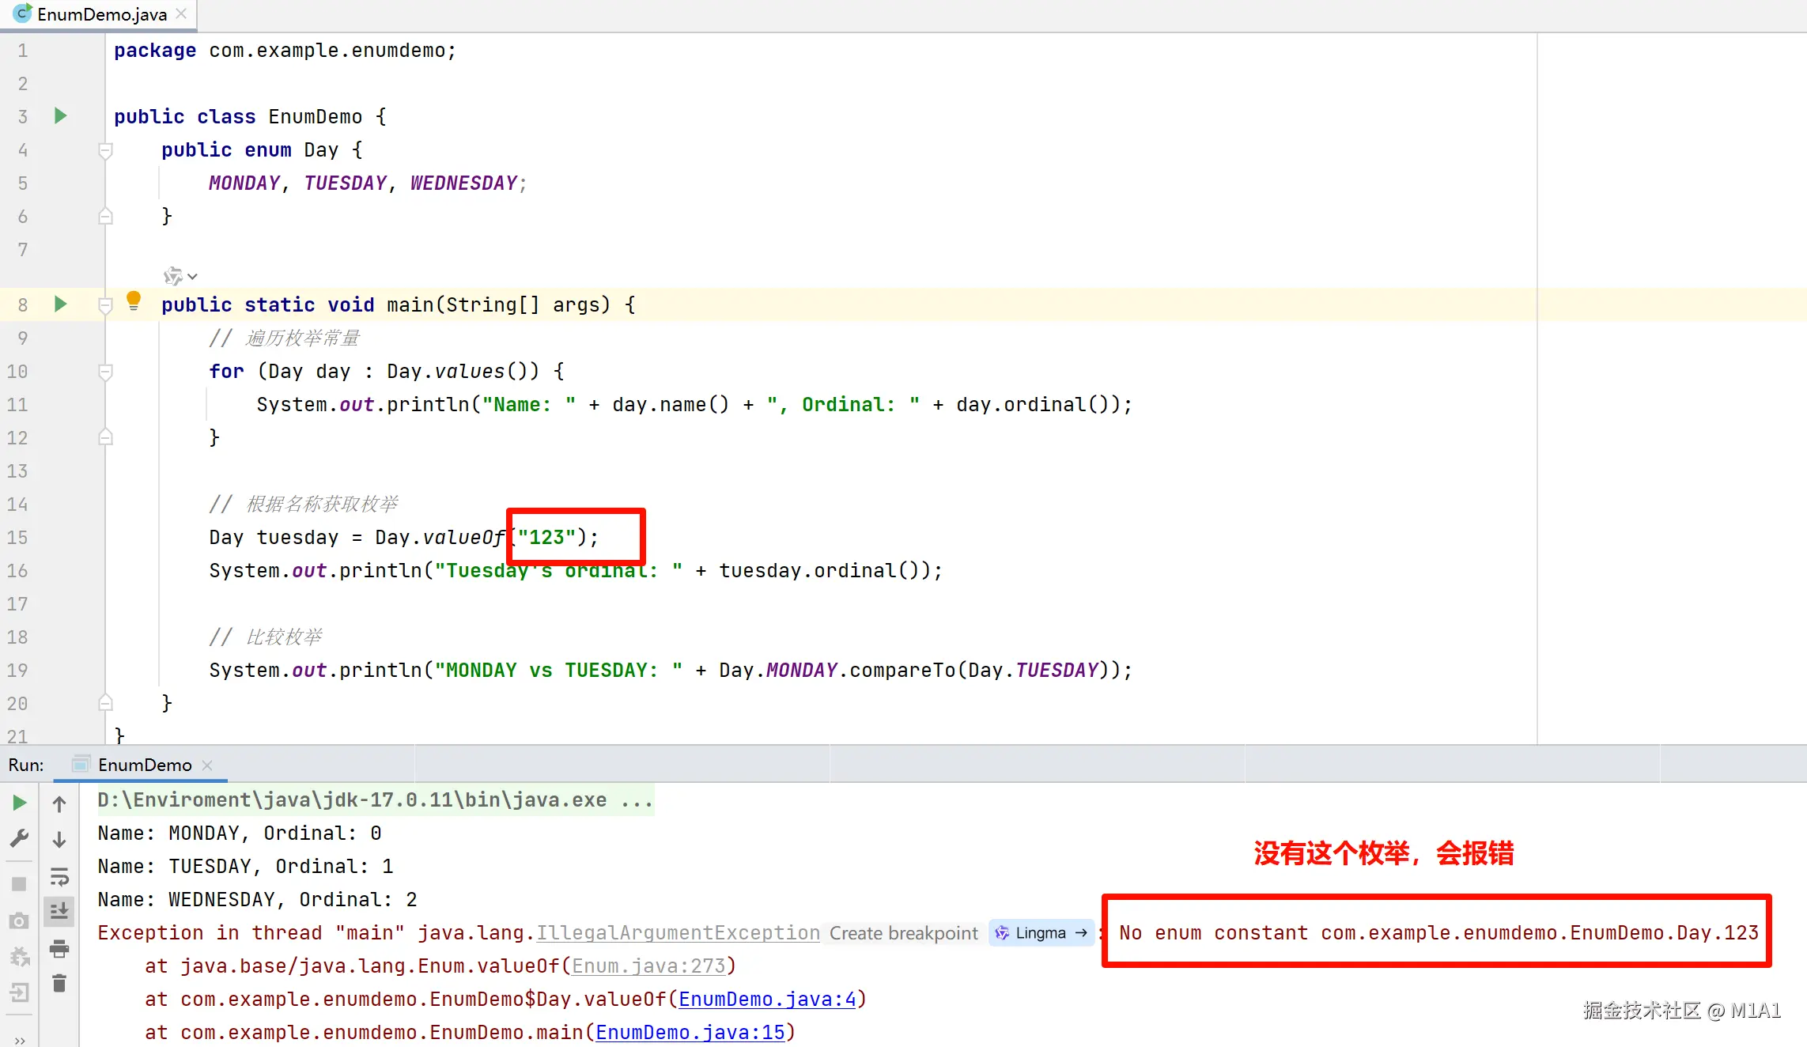Open run configuration wrench settings

click(x=20, y=838)
